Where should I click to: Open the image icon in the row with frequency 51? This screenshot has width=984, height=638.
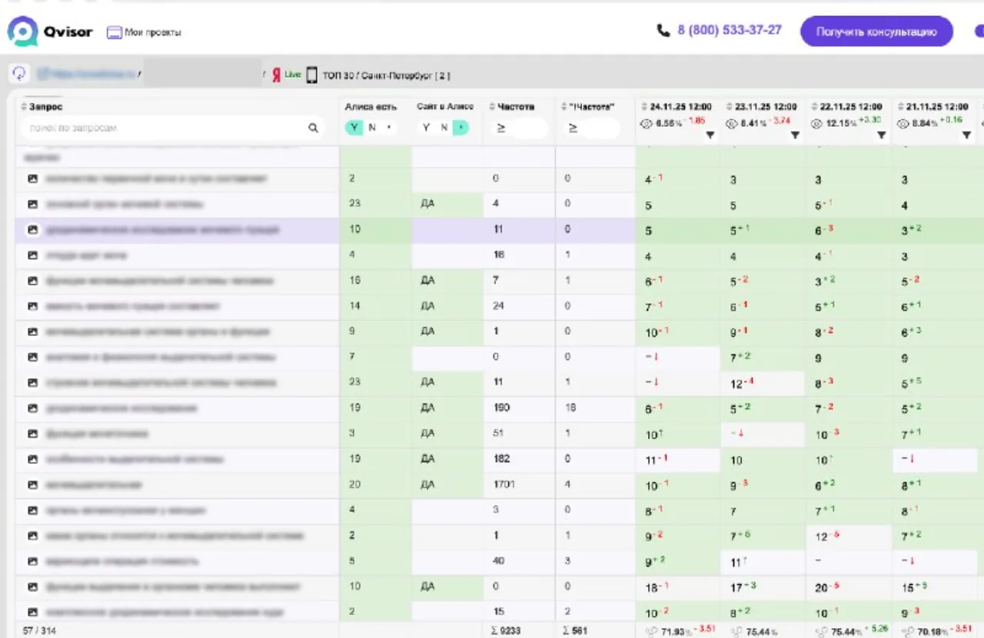(33, 434)
